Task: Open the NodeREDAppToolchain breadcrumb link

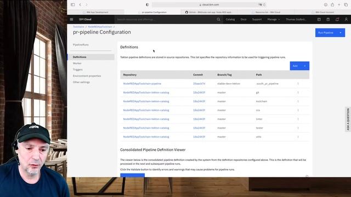Action: pyautogui.click(x=100, y=27)
